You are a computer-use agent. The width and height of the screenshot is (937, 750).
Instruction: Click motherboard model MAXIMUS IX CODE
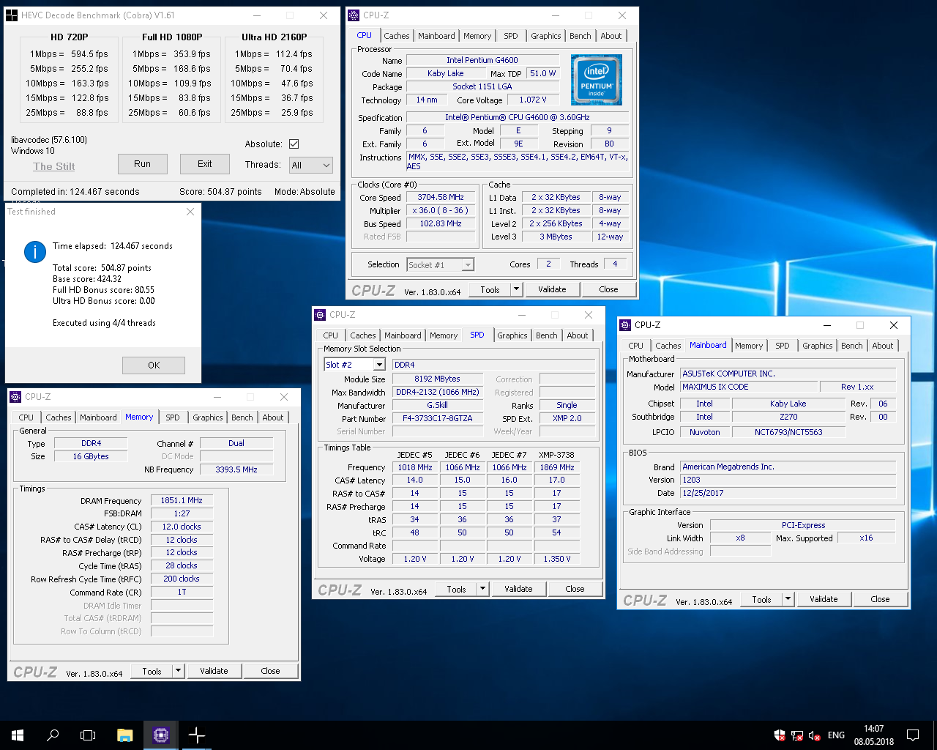(x=749, y=387)
